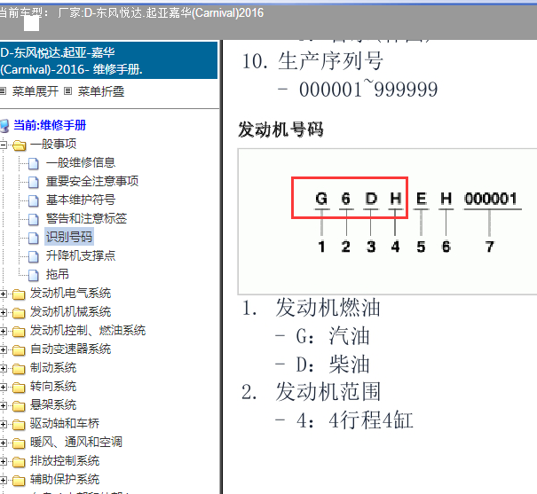Viewport: 537px width, 494px height.
Task: Collapse the 一般事项 folder
Action: 3,145
